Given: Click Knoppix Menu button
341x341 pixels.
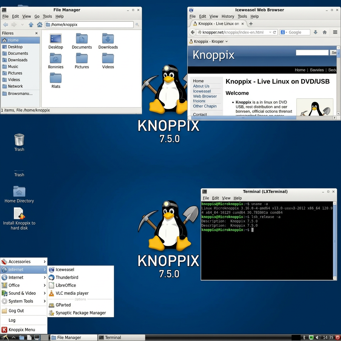Looking at the screenshot, I should 24,330.
